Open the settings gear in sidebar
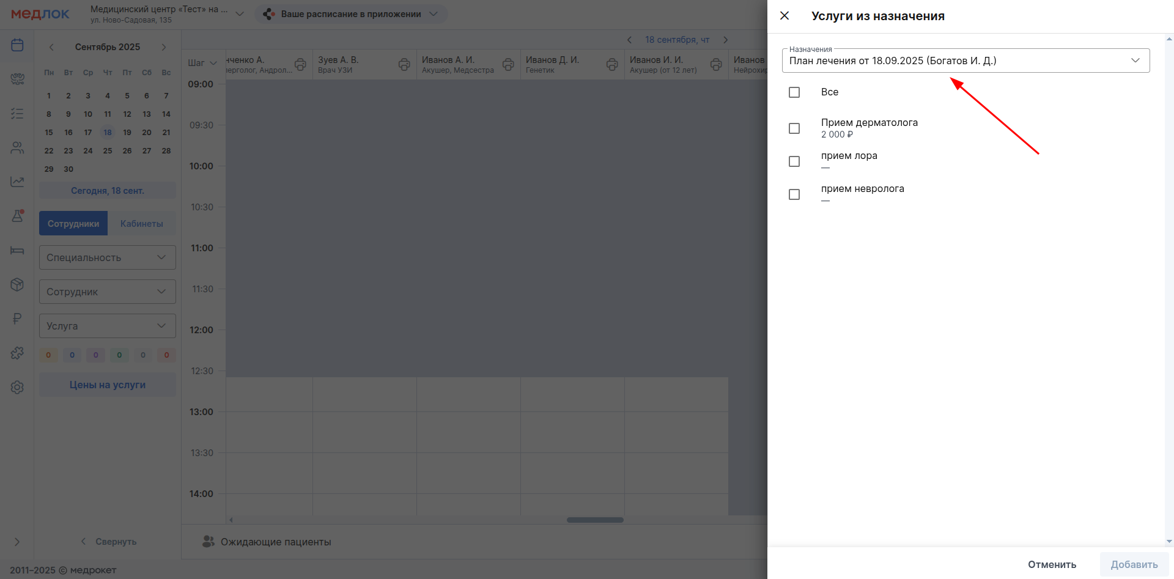Viewport: 1174px width, 579px height. 17,387
